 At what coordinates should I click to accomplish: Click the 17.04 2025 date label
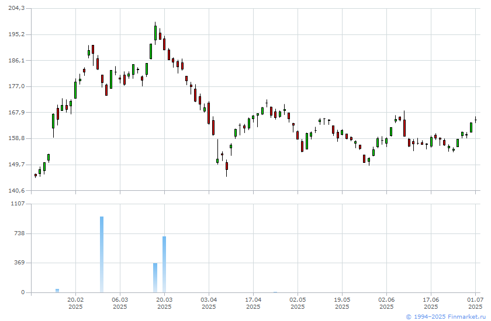253,303
